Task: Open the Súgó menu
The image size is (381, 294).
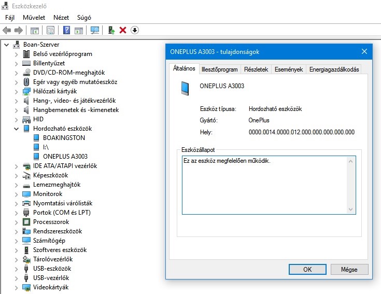Action: (84, 18)
